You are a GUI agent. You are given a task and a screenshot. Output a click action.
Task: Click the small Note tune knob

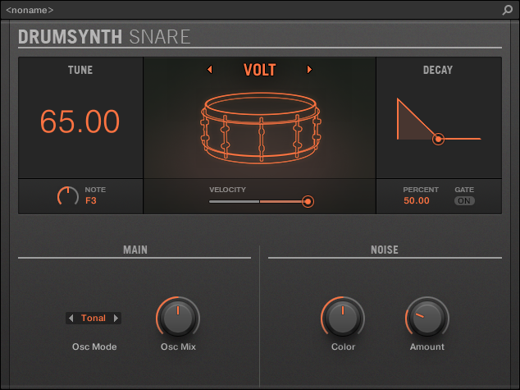[x=67, y=195]
